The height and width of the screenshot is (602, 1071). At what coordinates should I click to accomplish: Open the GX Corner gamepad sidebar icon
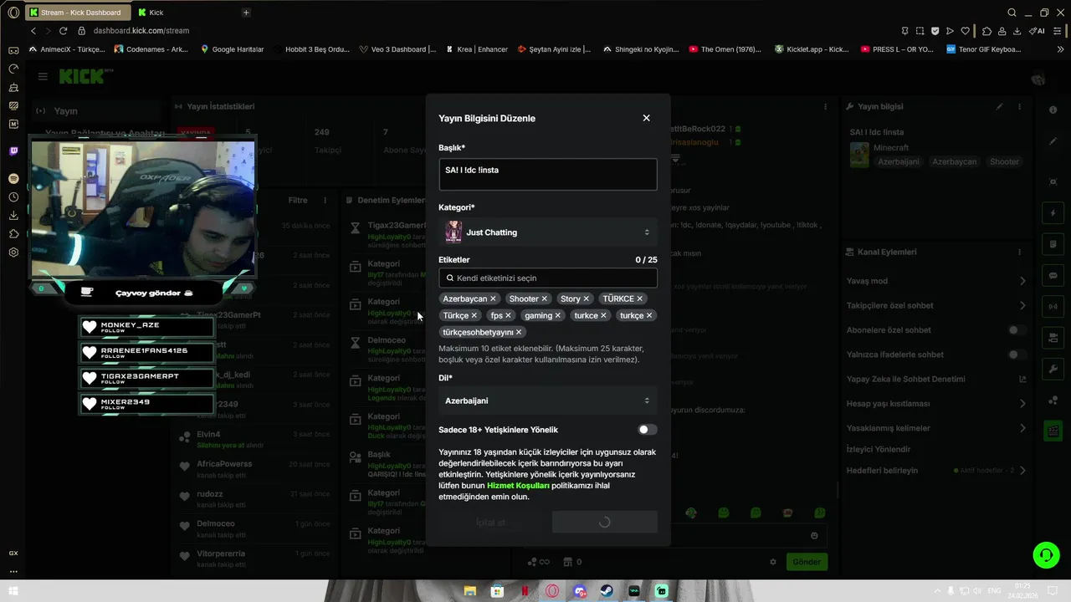coord(13,50)
